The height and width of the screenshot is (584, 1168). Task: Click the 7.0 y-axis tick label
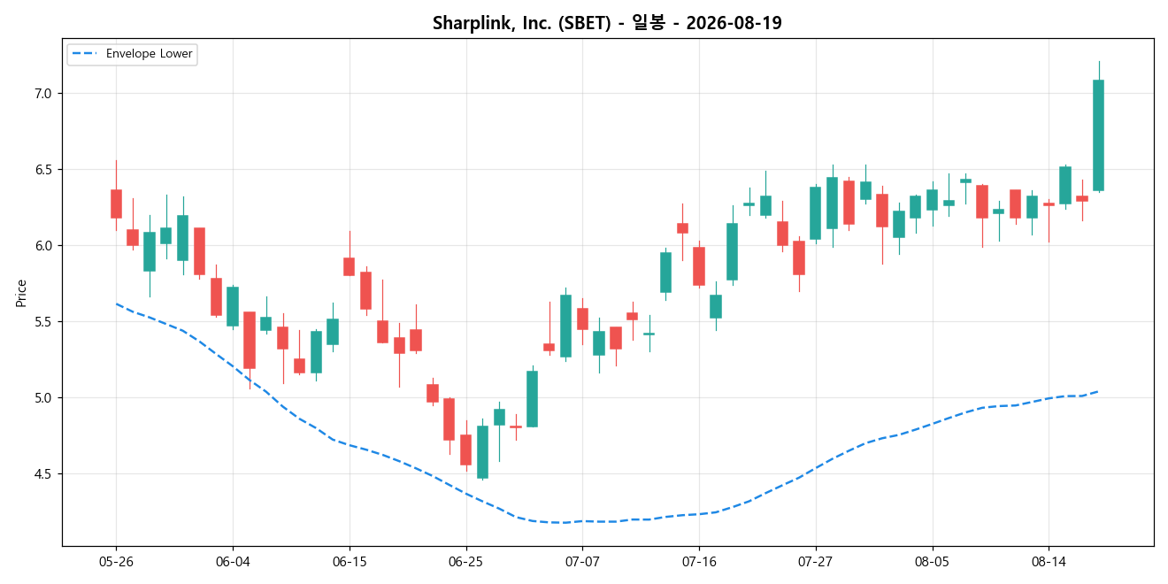[x=45, y=94]
